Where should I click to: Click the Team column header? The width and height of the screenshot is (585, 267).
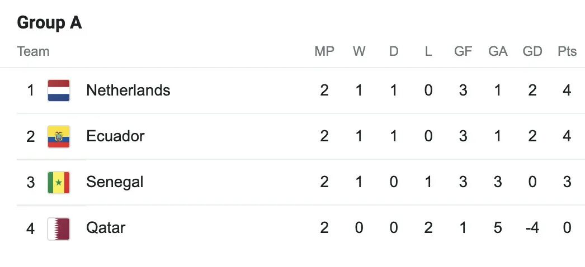coord(33,51)
